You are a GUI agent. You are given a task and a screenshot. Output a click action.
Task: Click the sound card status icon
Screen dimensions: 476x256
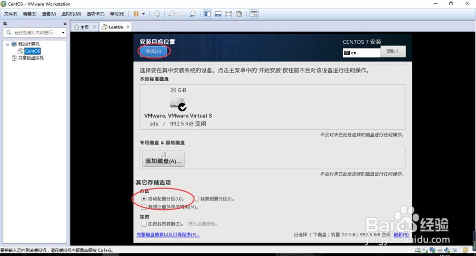coord(447,250)
